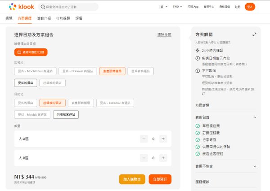Switch to the 評價 tab

[x=79, y=18]
